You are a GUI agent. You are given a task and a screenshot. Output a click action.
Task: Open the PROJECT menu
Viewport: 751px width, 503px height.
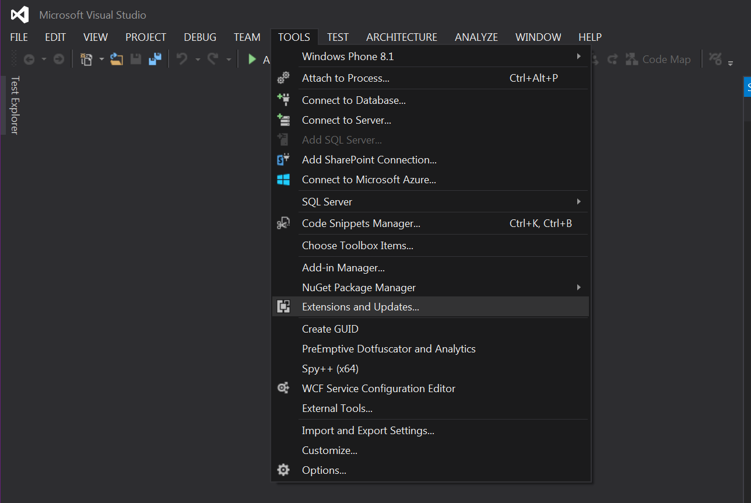click(146, 37)
